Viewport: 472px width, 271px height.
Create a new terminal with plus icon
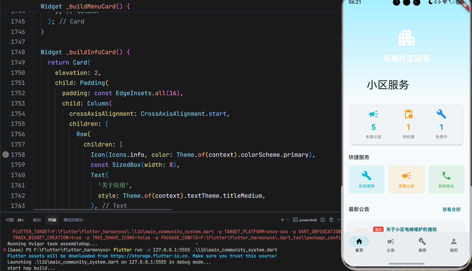[282, 220]
